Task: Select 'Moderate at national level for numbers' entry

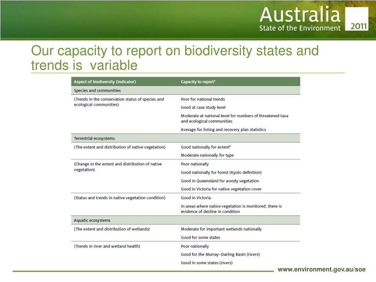Action: point(235,119)
